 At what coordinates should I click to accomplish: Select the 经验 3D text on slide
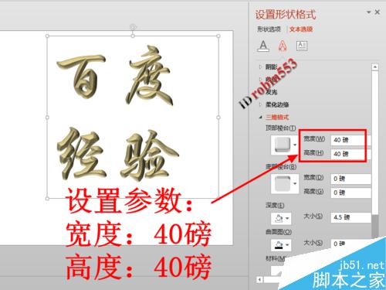117,155
